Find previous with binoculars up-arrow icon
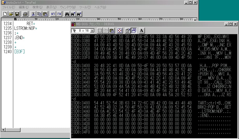This screenshot has height=139, width=239. coord(73,14)
